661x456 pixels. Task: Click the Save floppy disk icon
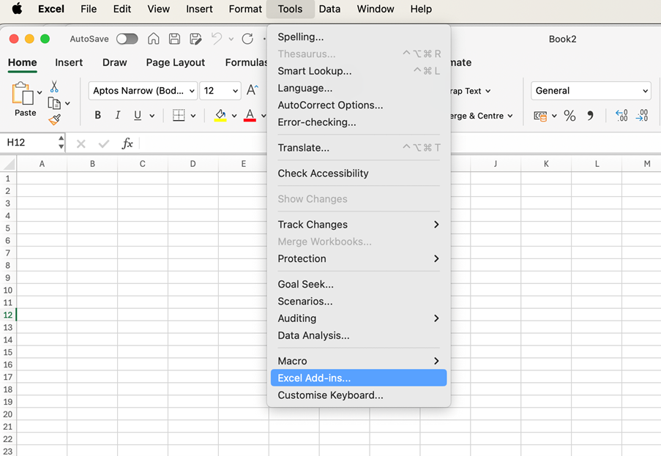pos(174,39)
